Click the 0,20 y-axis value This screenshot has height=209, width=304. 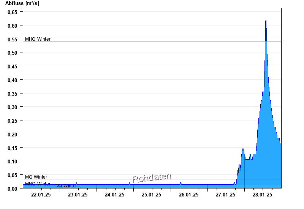point(13,135)
